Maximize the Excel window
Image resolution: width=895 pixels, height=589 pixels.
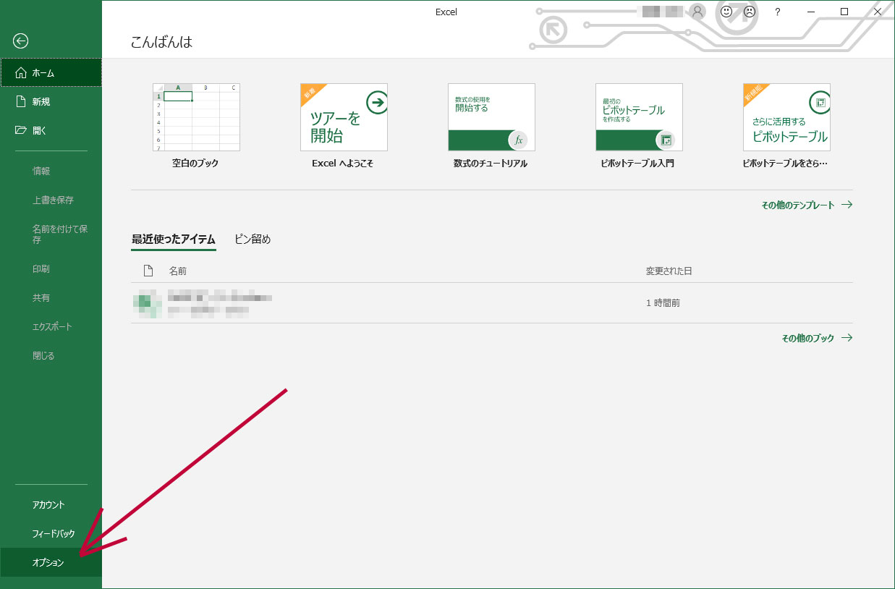coord(844,12)
